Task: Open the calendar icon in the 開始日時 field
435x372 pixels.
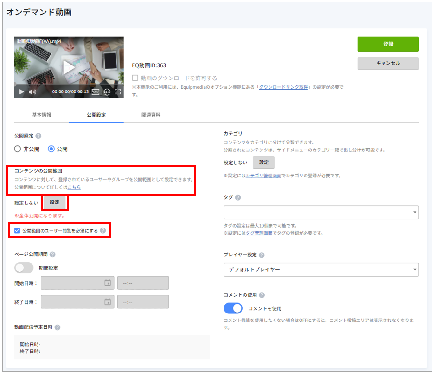Action: (x=108, y=283)
